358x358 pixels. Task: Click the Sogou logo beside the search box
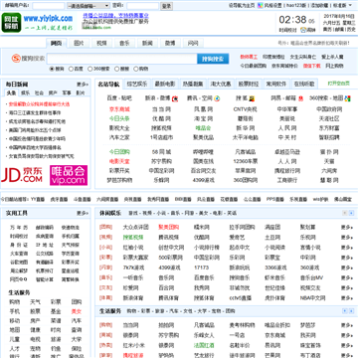[x=16, y=59]
